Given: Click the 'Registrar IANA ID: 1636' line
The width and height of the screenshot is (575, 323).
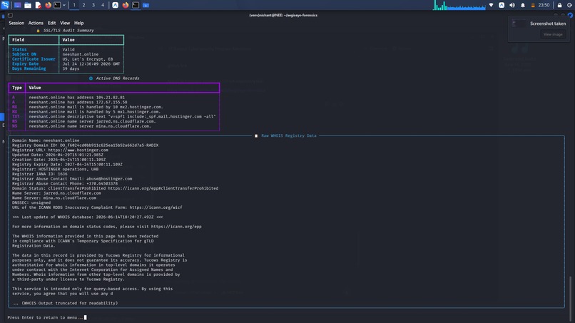Looking at the screenshot, I should (x=40, y=174).
